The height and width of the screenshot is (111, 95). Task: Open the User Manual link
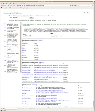click(87, 13)
